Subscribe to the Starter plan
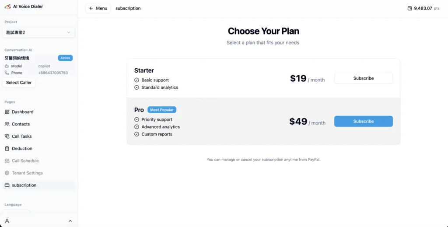Viewport: 448px width, 227px height. (x=363, y=78)
